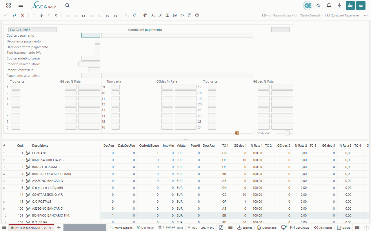Open the notifications bell

click(329, 5)
